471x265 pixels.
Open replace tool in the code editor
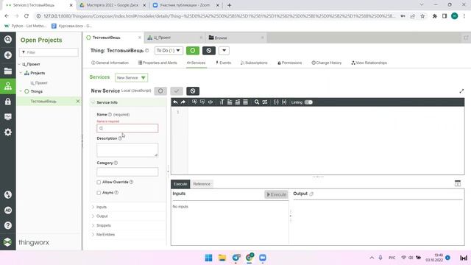click(265, 102)
